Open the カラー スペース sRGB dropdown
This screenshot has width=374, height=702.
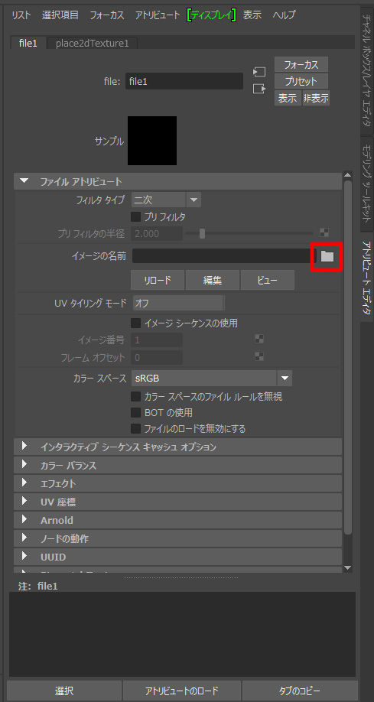(211, 379)
